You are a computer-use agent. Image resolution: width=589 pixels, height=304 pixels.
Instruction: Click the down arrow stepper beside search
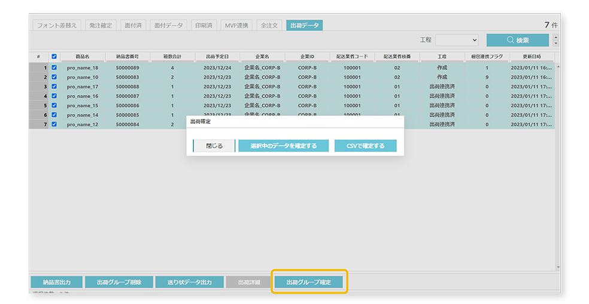pyautogui.click(x=556, y=43)
